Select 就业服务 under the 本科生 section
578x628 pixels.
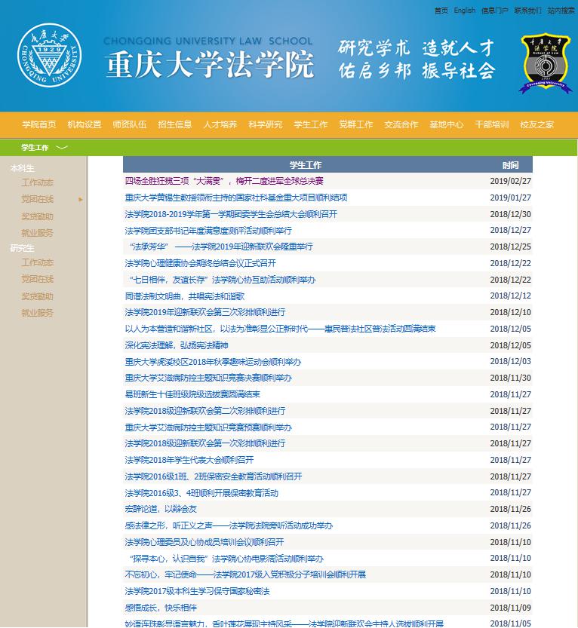[37, 233]
